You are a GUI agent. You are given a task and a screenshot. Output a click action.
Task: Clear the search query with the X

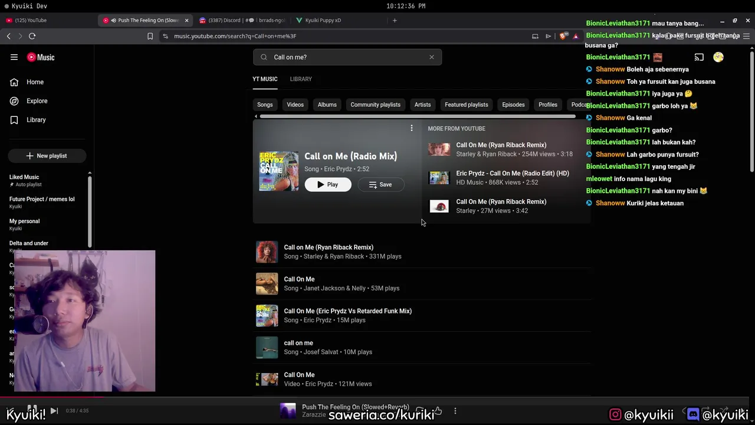pos(432,57)
